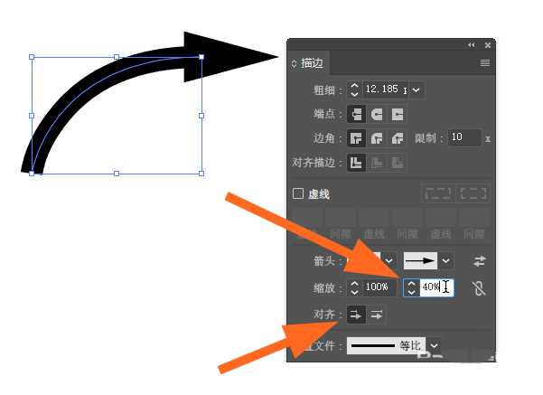This screenshot has width=543, height=395.
Task: Collapse the panel with double-arrow button
Action: click(x=471, y=44)
